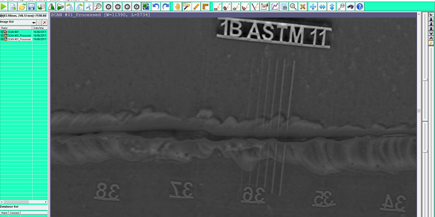435x217 pixels.
Task: Open the line profile chart tool
Action: point(275,6)
